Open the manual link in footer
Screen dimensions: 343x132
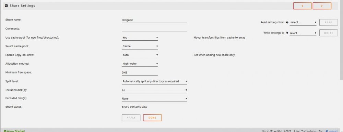[333, 131]
